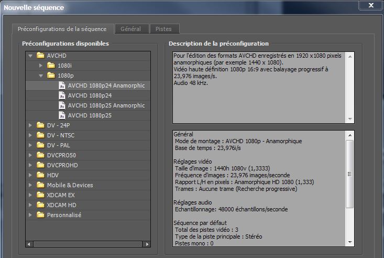The width and height of the screenshot is (384, 258).
Task: Open the Pistes tab
Action: 164,29
